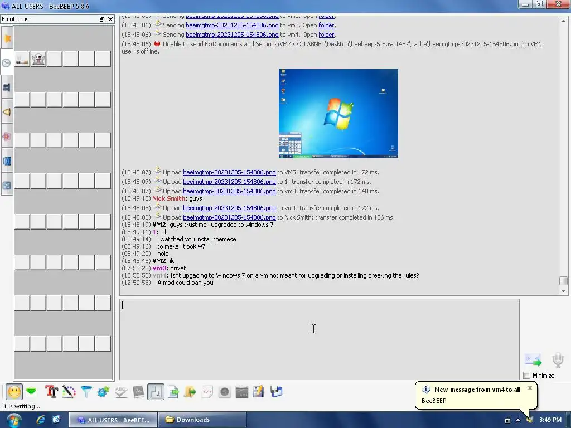The width and height of the screenshot is (571, 428).
Task: Toggle the ABC spell check icon
Action: (x=121, y=392)
